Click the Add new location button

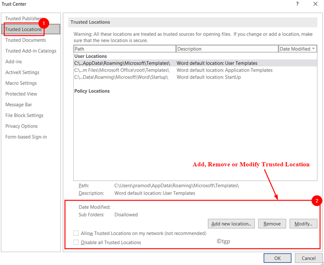coord(231,224)
